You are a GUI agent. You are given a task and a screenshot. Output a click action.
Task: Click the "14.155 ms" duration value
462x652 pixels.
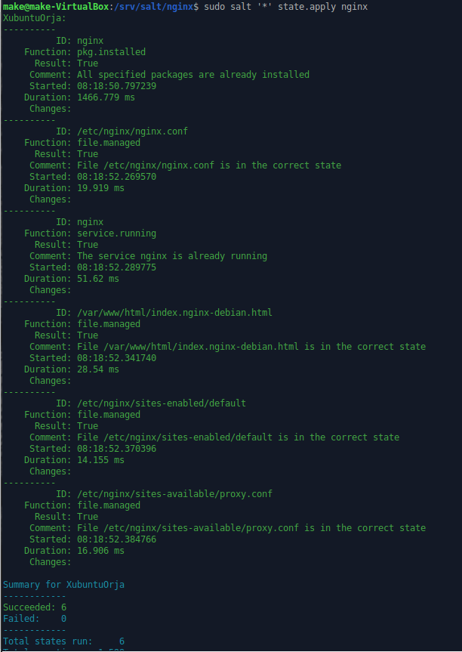(x=100, y=460)
